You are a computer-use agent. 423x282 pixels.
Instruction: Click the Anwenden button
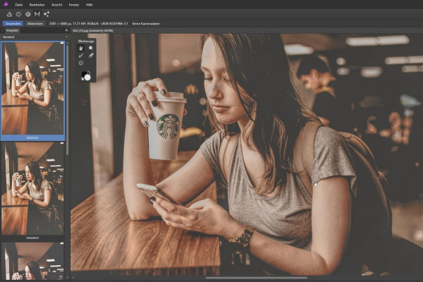tap(13, 24)
